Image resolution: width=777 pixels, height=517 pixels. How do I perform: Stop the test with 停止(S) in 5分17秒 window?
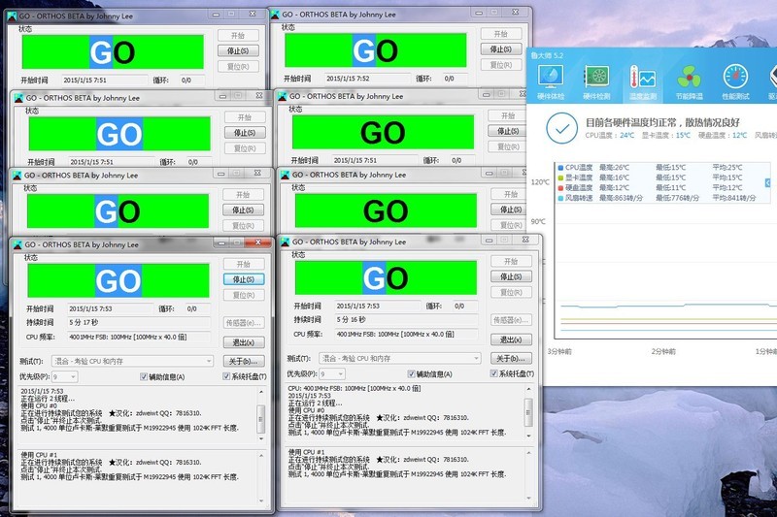coord(244,279)
